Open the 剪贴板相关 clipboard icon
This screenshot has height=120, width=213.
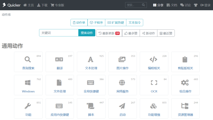(x=185, y=59)
